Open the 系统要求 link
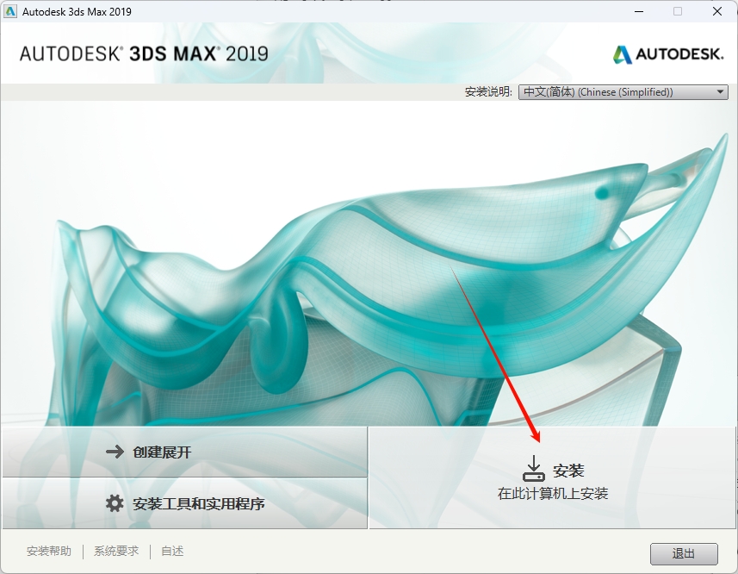Viewport: 738px width, 574px height. point(115,551)
